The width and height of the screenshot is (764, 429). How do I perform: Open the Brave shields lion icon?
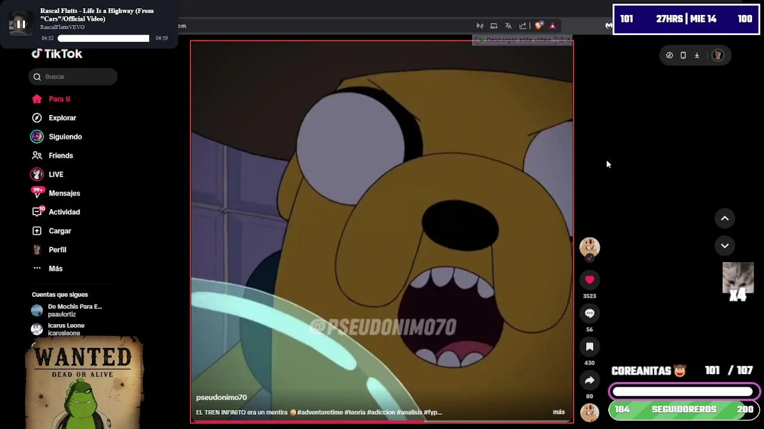point(538,26)
